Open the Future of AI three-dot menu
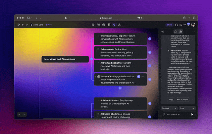 [x=143, y=77]
